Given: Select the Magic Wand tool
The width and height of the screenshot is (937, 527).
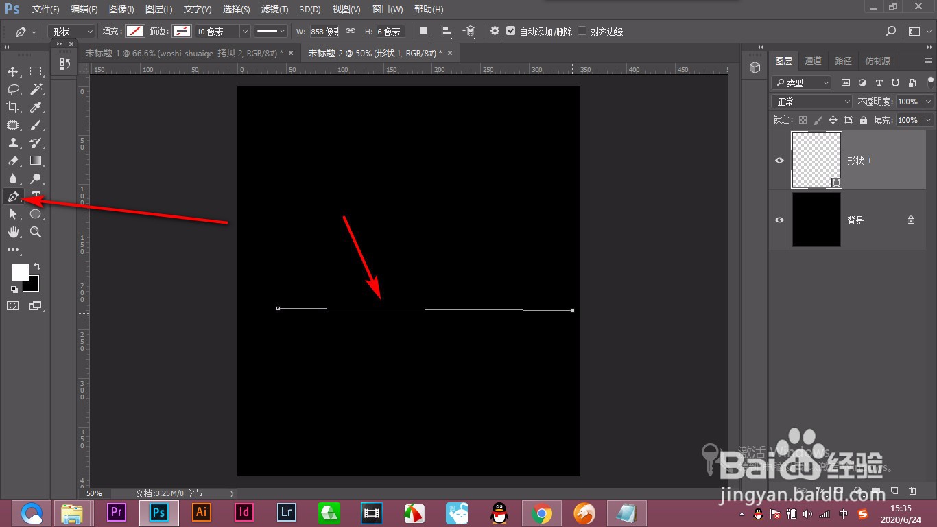Looking at the screenshot, I should pos(36,89).
